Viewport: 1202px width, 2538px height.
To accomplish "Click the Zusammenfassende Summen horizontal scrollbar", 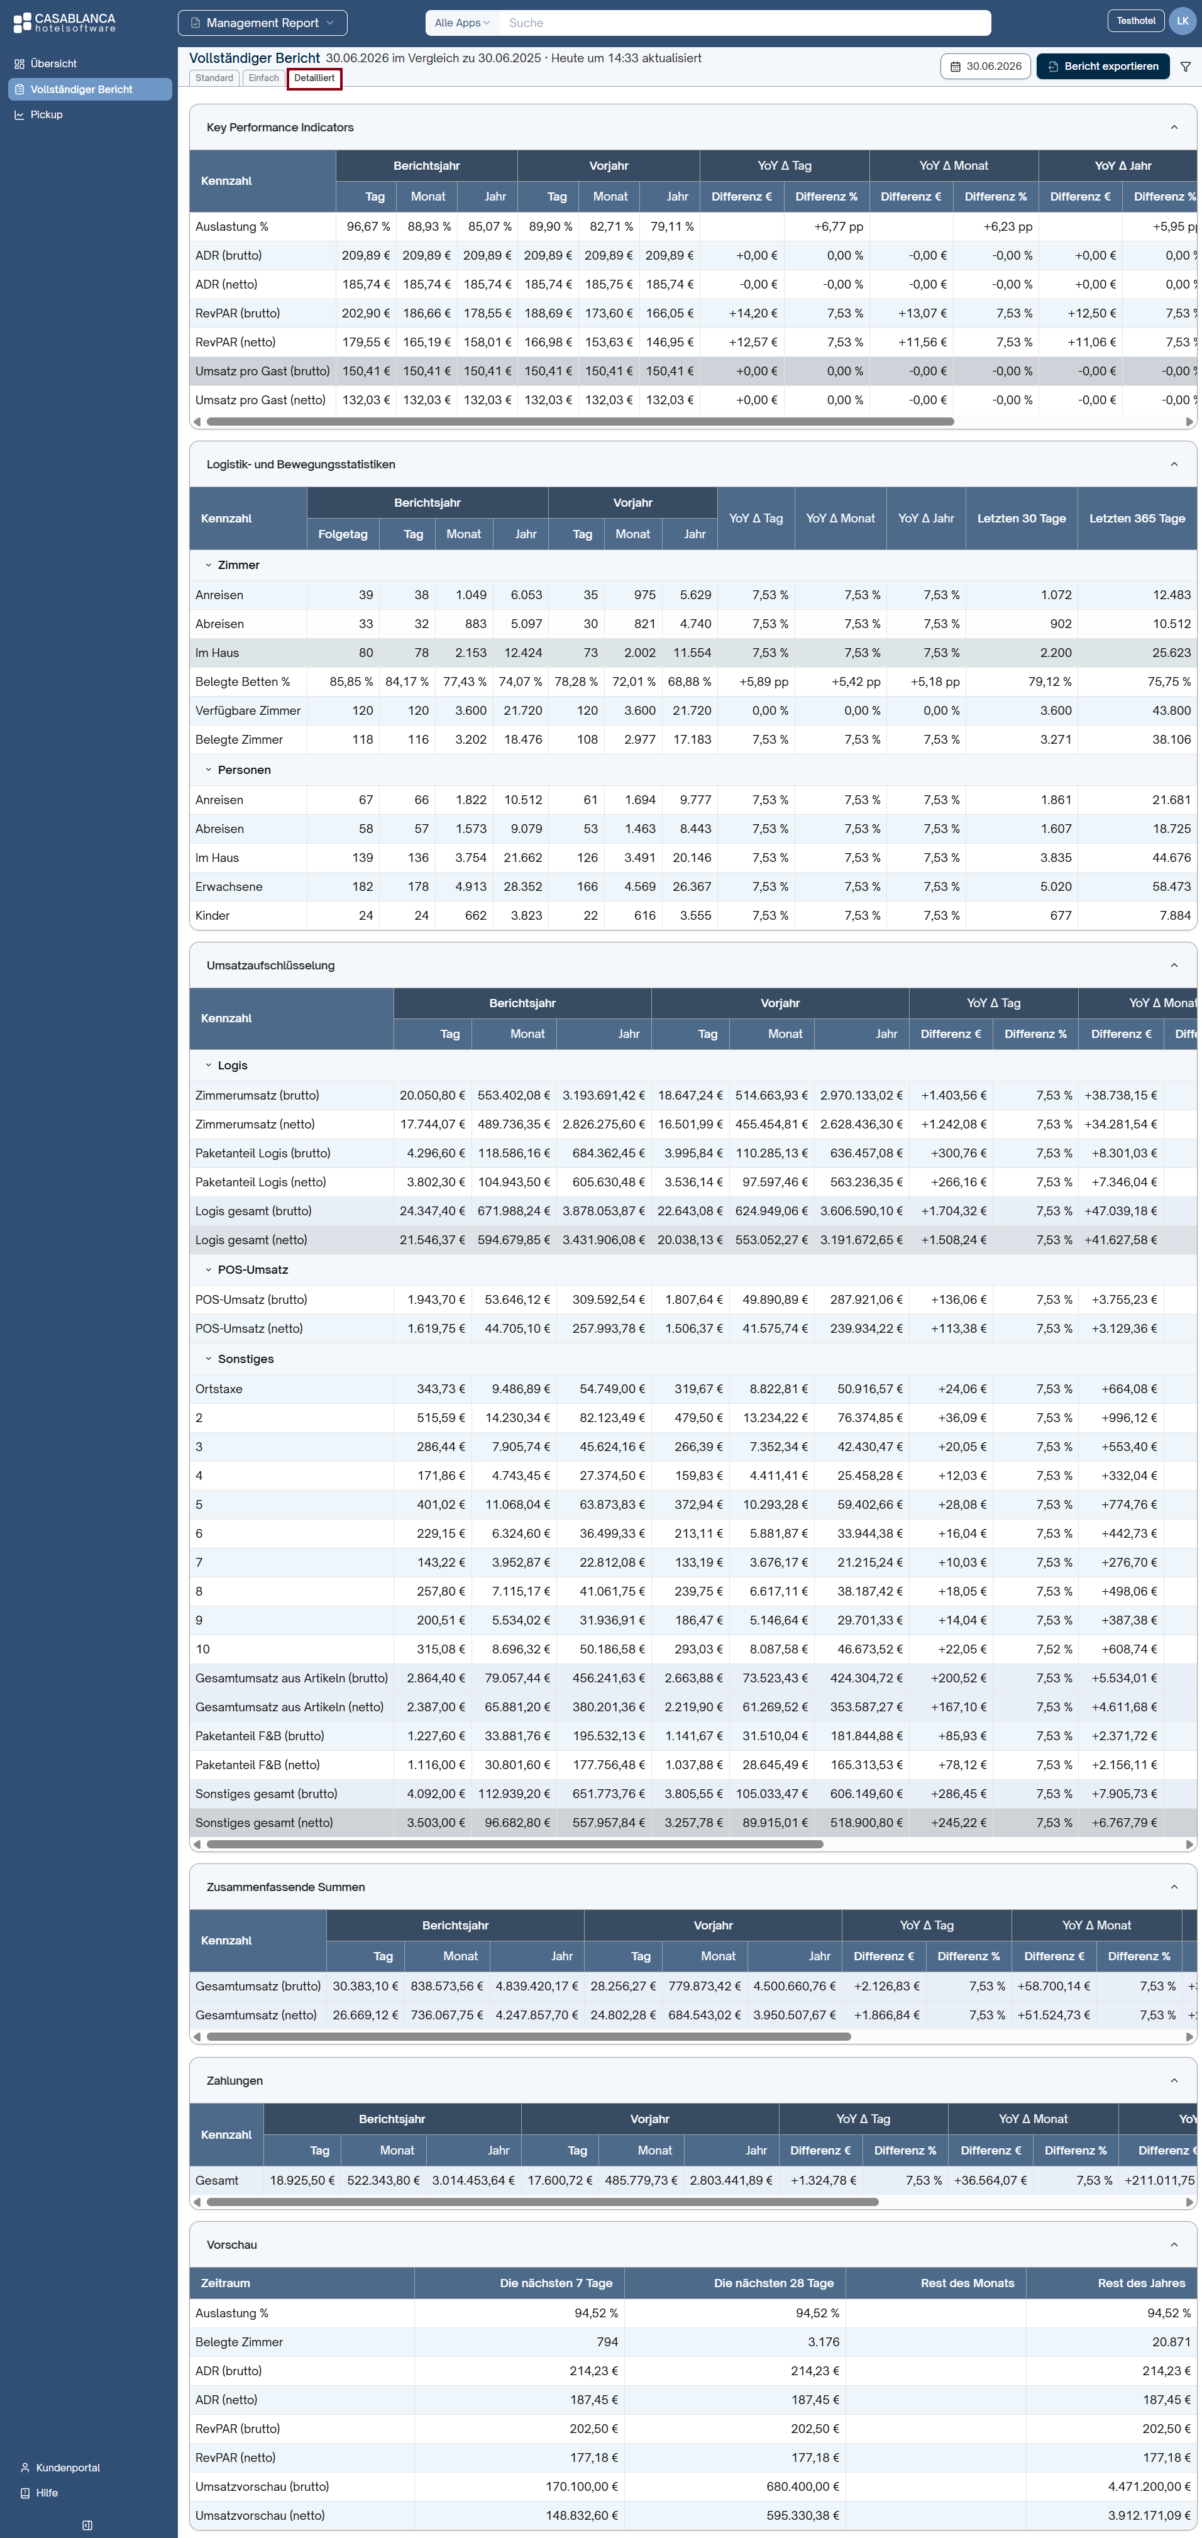I will (529, 2036).
